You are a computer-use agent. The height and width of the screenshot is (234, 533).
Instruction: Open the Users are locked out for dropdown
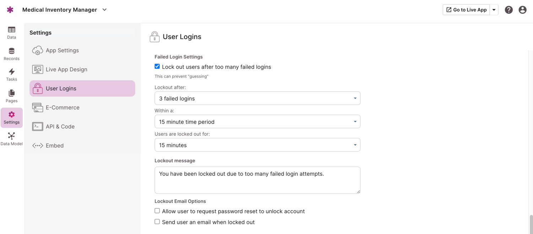pos(257,145)
